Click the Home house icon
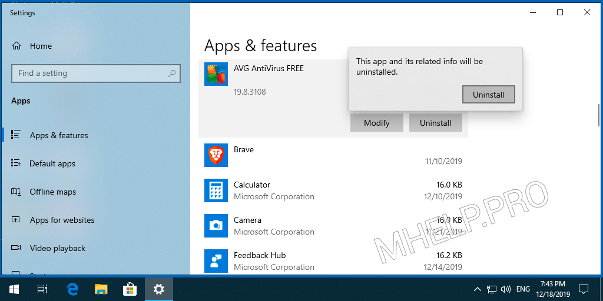603x301 pixels. [16, 46]
